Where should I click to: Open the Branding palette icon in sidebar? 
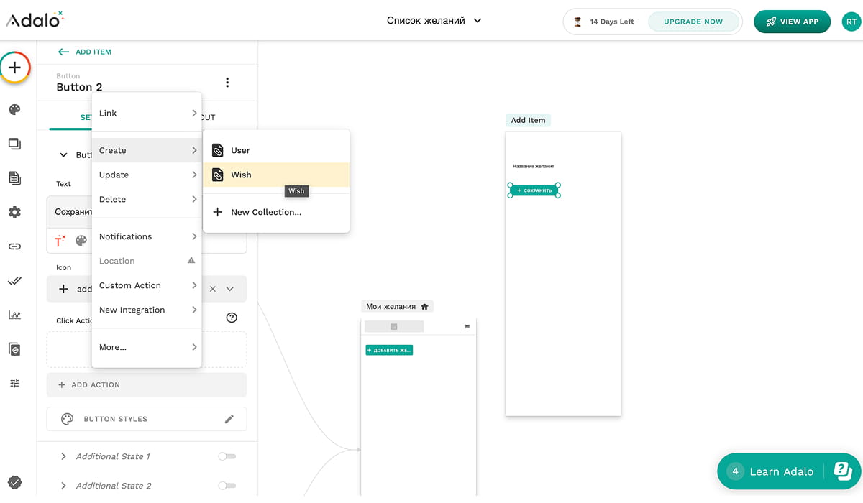tap(14, 110)
